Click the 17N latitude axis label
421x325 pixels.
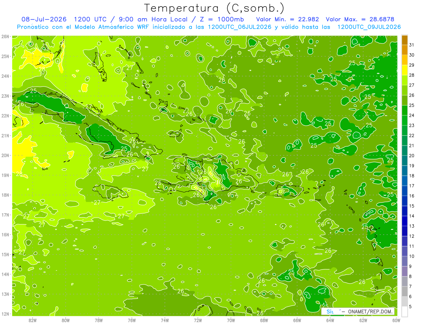pos(6,215)
